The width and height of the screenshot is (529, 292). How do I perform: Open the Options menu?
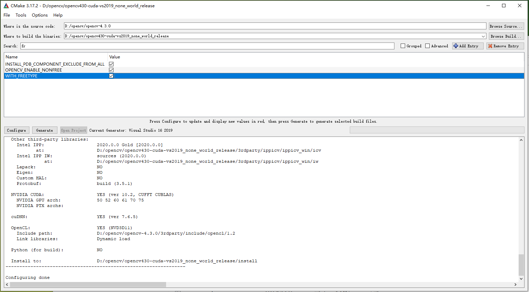point(39,15)
